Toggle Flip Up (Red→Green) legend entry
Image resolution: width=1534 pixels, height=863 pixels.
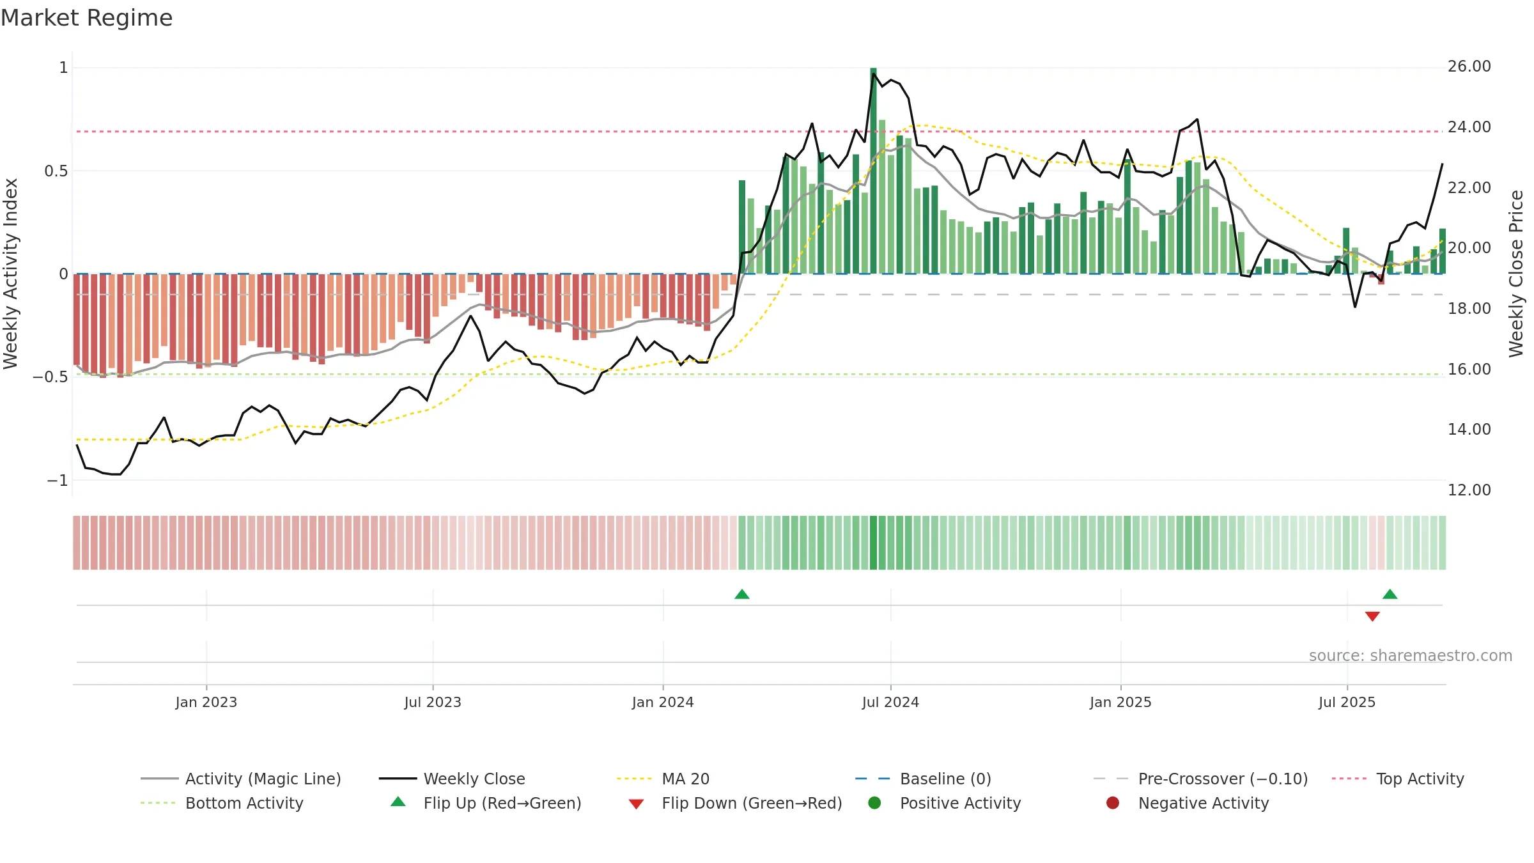point(486,803)
